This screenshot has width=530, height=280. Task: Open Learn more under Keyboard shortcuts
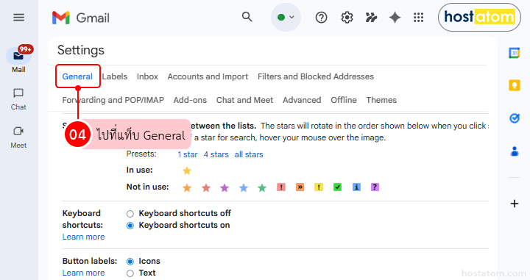tap(83, 237)
